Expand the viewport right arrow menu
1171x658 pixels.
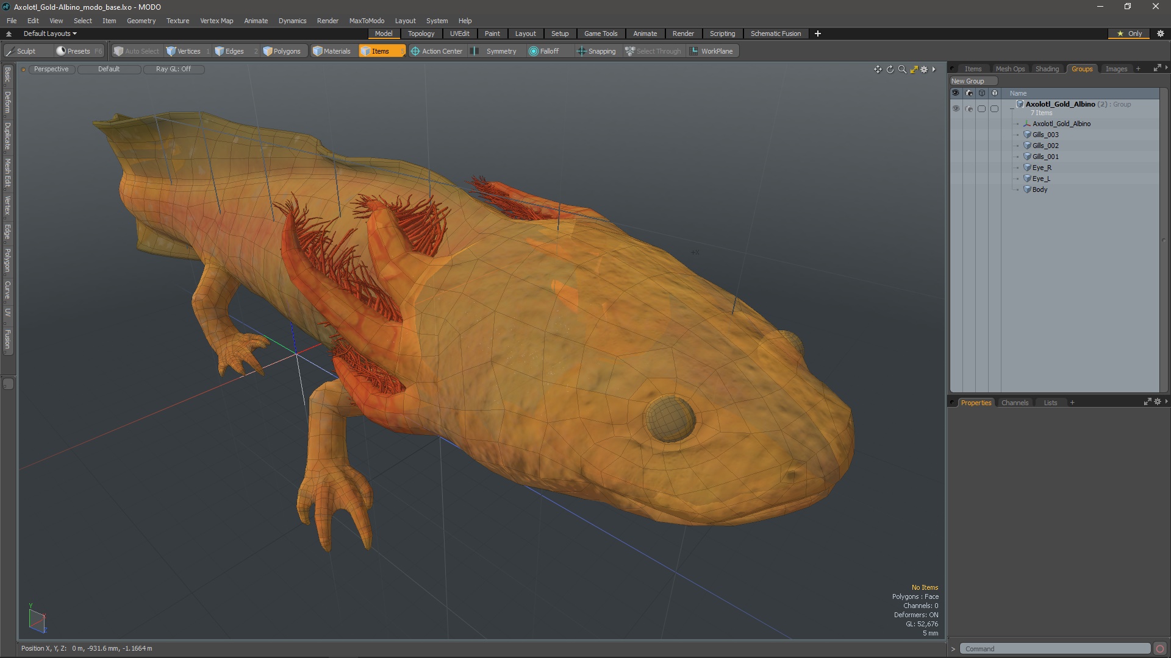pos(934,69)
